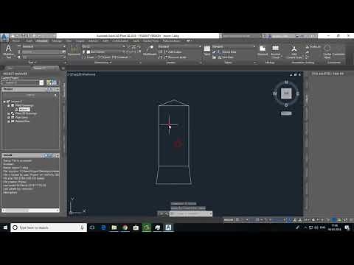
Task: Expand the P&ID Drawings tree node
Action: pos(9,105)
